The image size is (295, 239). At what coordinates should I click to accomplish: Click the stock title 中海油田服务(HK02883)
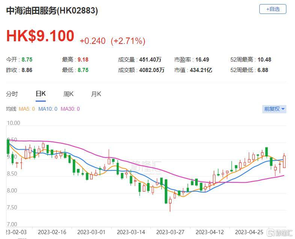pos(52,11)
